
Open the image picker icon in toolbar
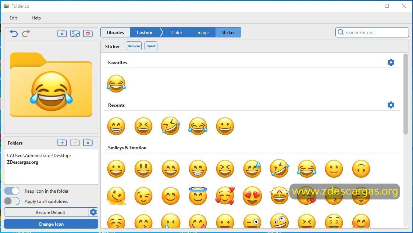tap(75, 33)
